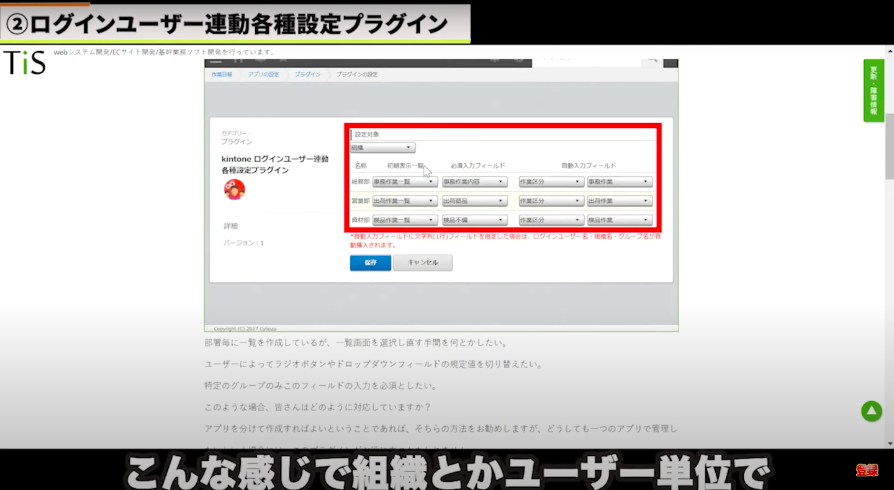The height and width of the screenshot is (490, 894).
Task: Click the キャンセル button
Action: [423, 263]
